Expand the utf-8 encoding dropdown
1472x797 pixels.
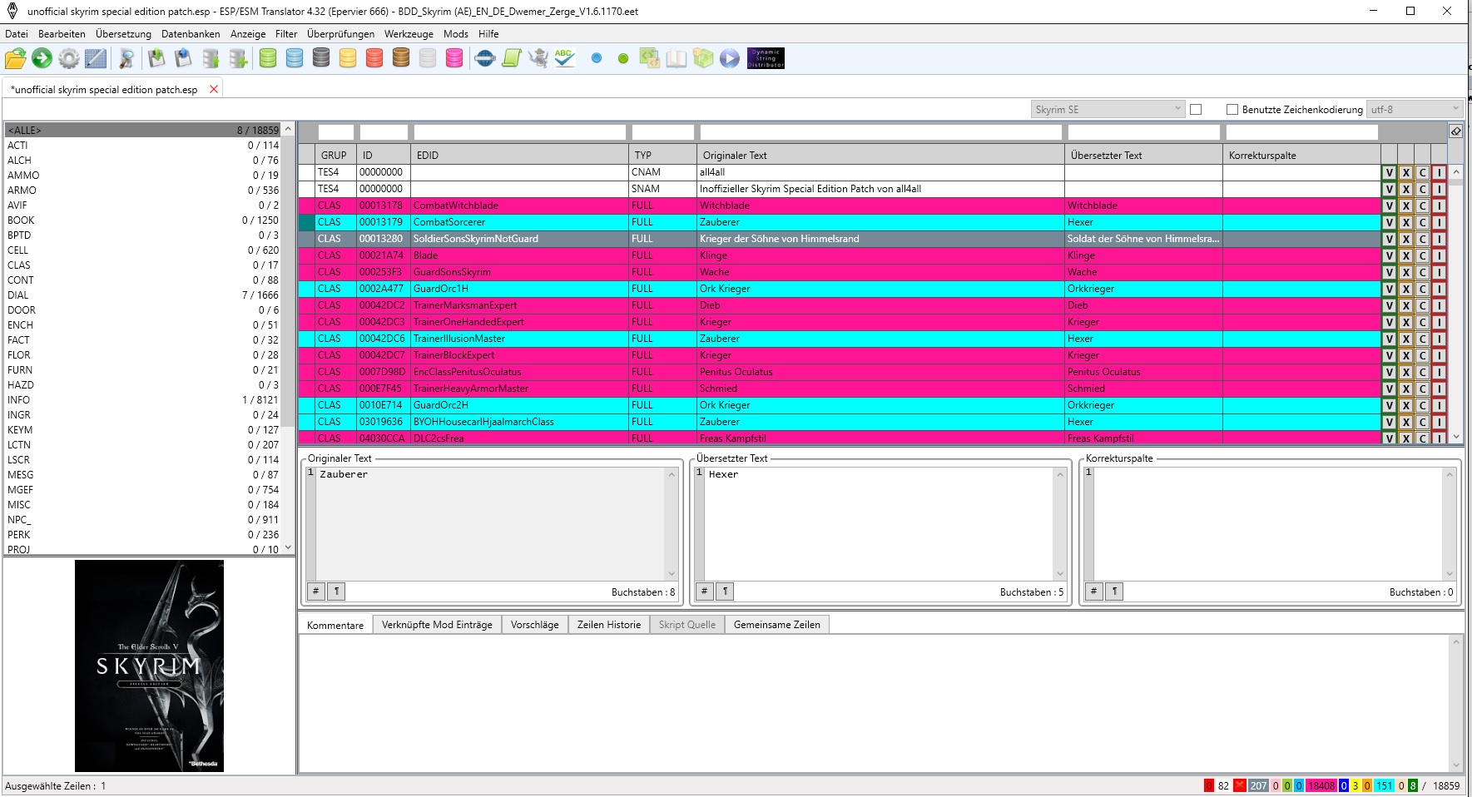click(1414, 110)
